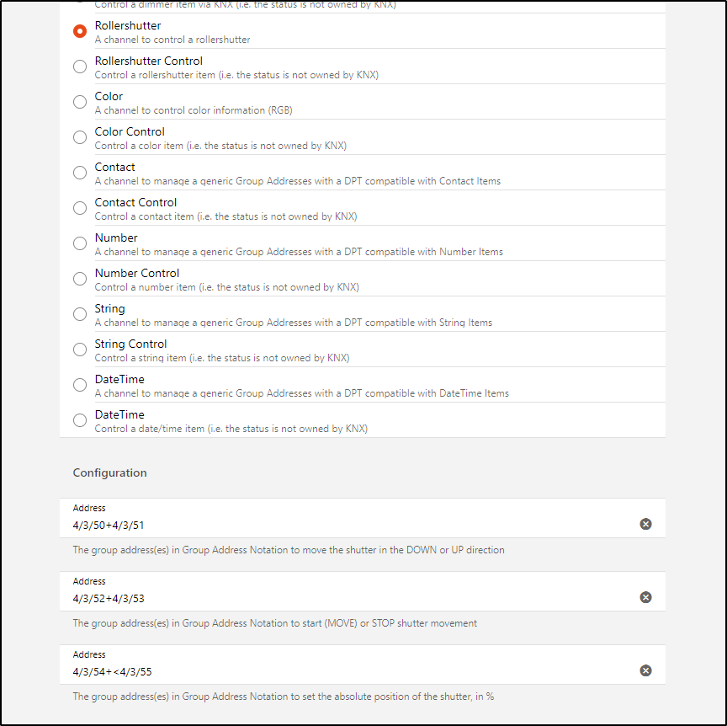
Task: Edit the absolute position address input
Action: [337, 671]
